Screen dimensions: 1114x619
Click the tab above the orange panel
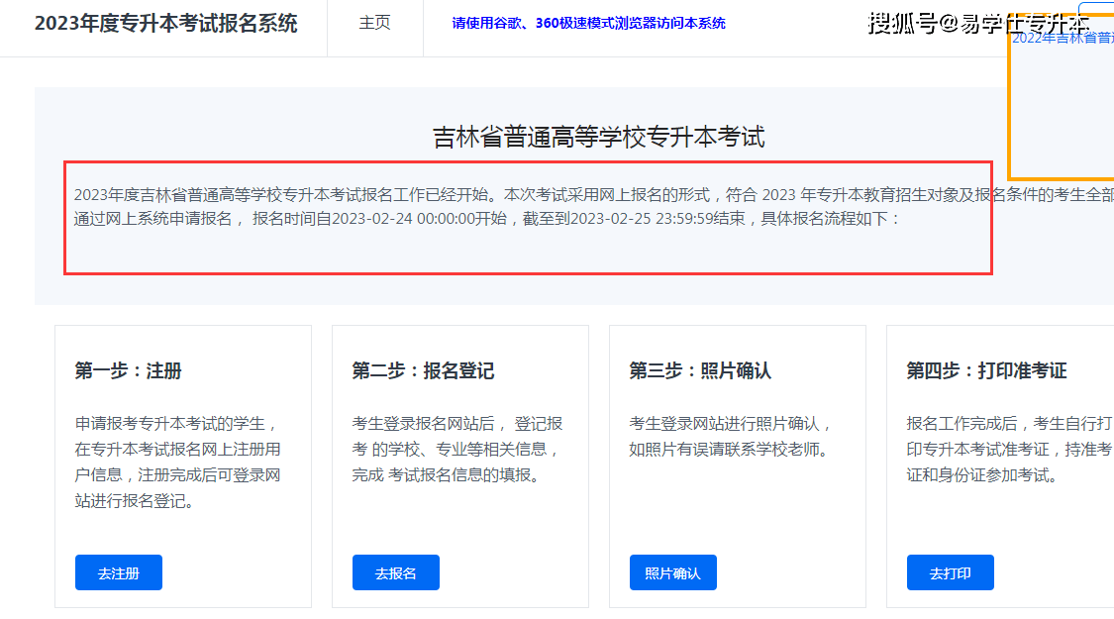click(x=1099, y=8)
